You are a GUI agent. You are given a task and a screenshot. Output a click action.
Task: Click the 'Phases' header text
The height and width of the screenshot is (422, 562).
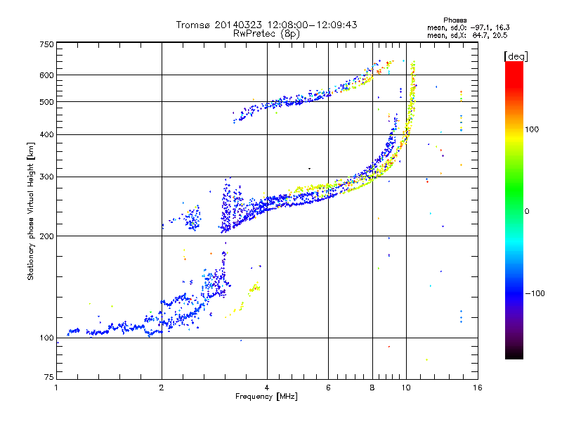tap(455, 20)
